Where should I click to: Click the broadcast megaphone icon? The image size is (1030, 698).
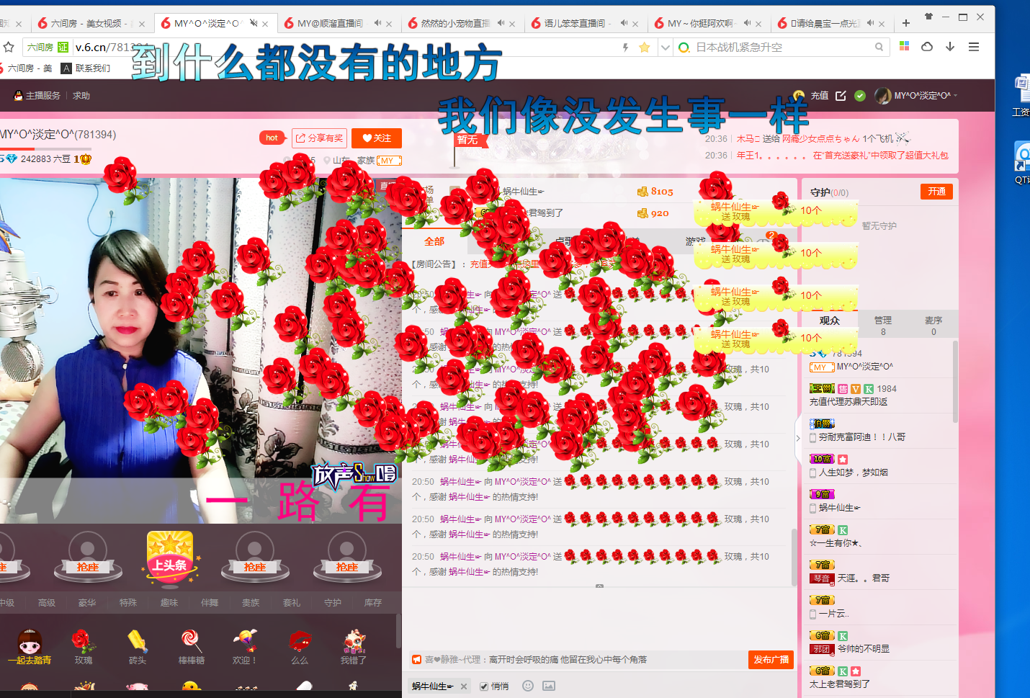pyautogui.click(x=416, y=659)
